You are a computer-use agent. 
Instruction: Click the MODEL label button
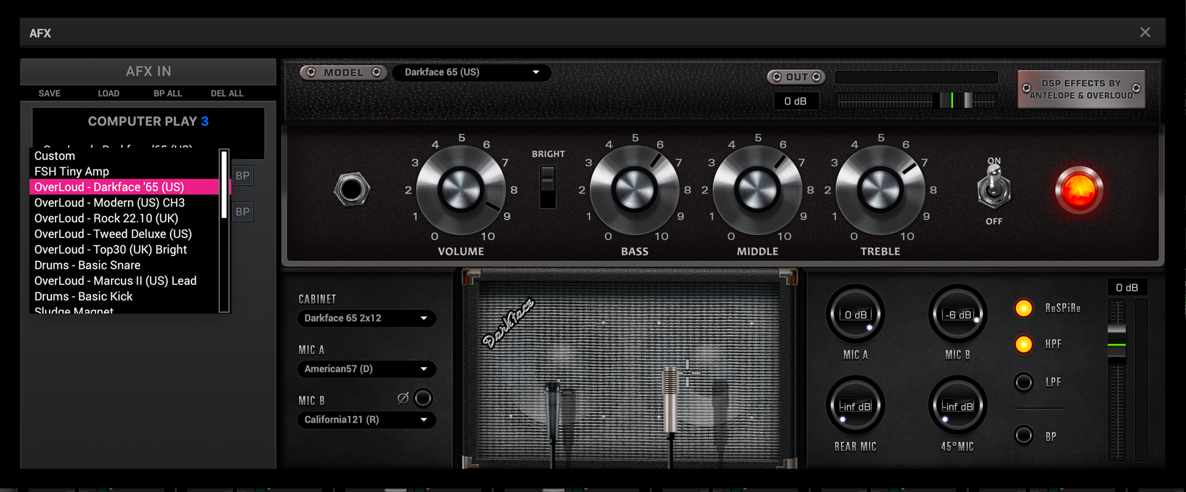(344, 72)
